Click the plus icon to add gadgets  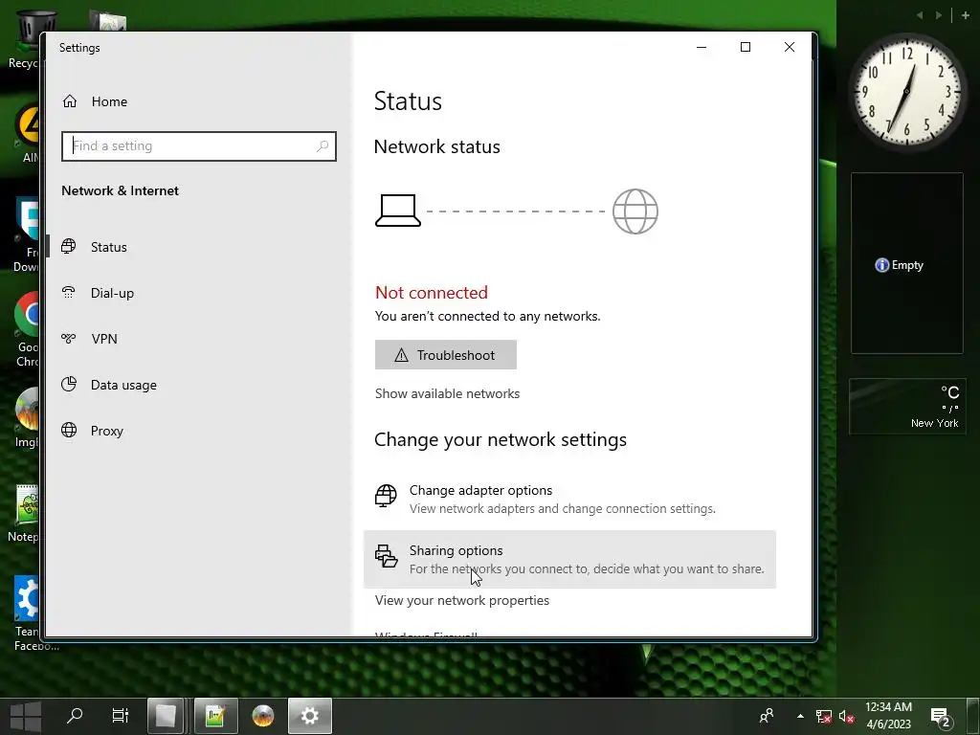tap(965, 15)
